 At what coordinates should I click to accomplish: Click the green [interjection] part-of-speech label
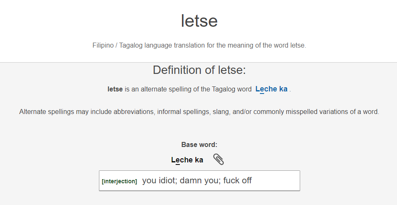119,181
